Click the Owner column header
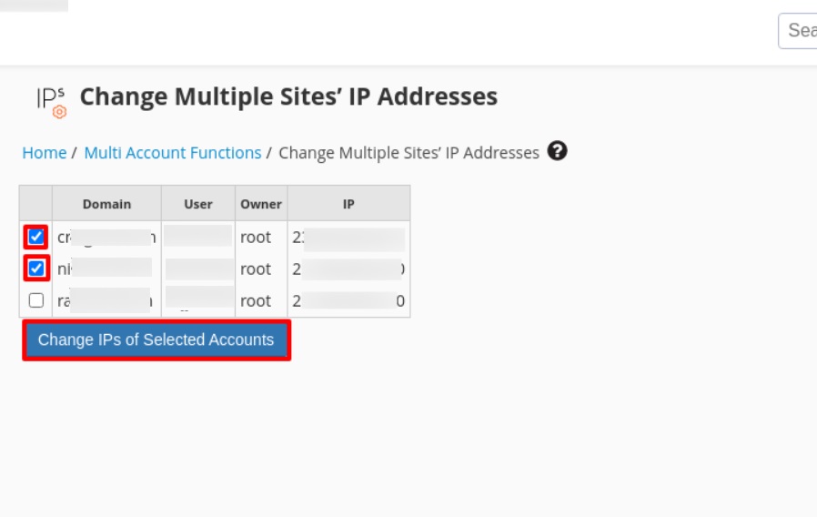This screenshot has width=817, height=517. click(x=261, y=204)
